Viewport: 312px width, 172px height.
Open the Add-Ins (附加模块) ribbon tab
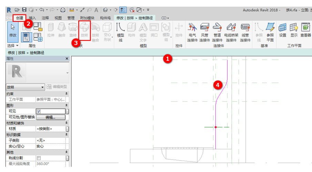[x=87, y=18]
